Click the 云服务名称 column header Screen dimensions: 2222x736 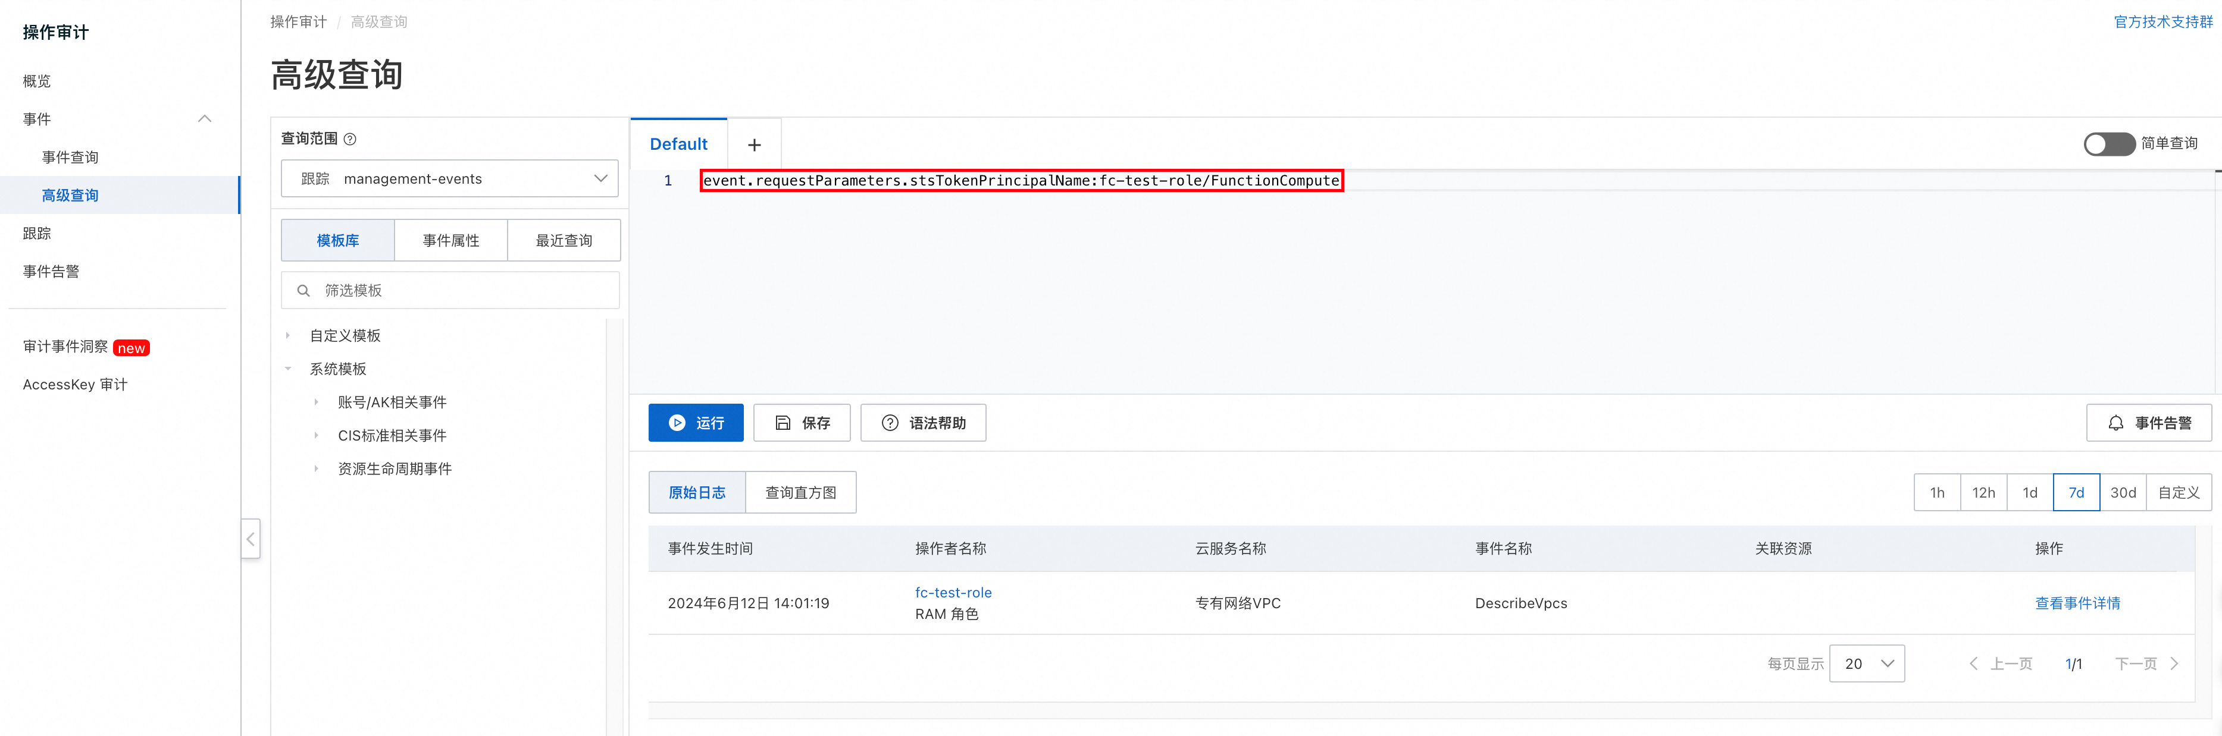1230,548
